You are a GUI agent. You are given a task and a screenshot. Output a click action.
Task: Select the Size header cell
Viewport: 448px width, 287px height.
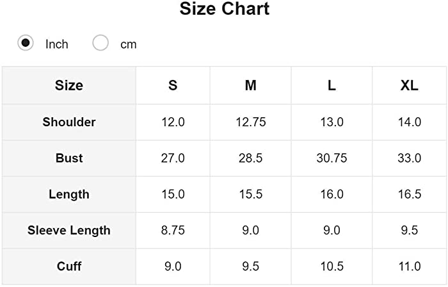[x=69, y=85]
